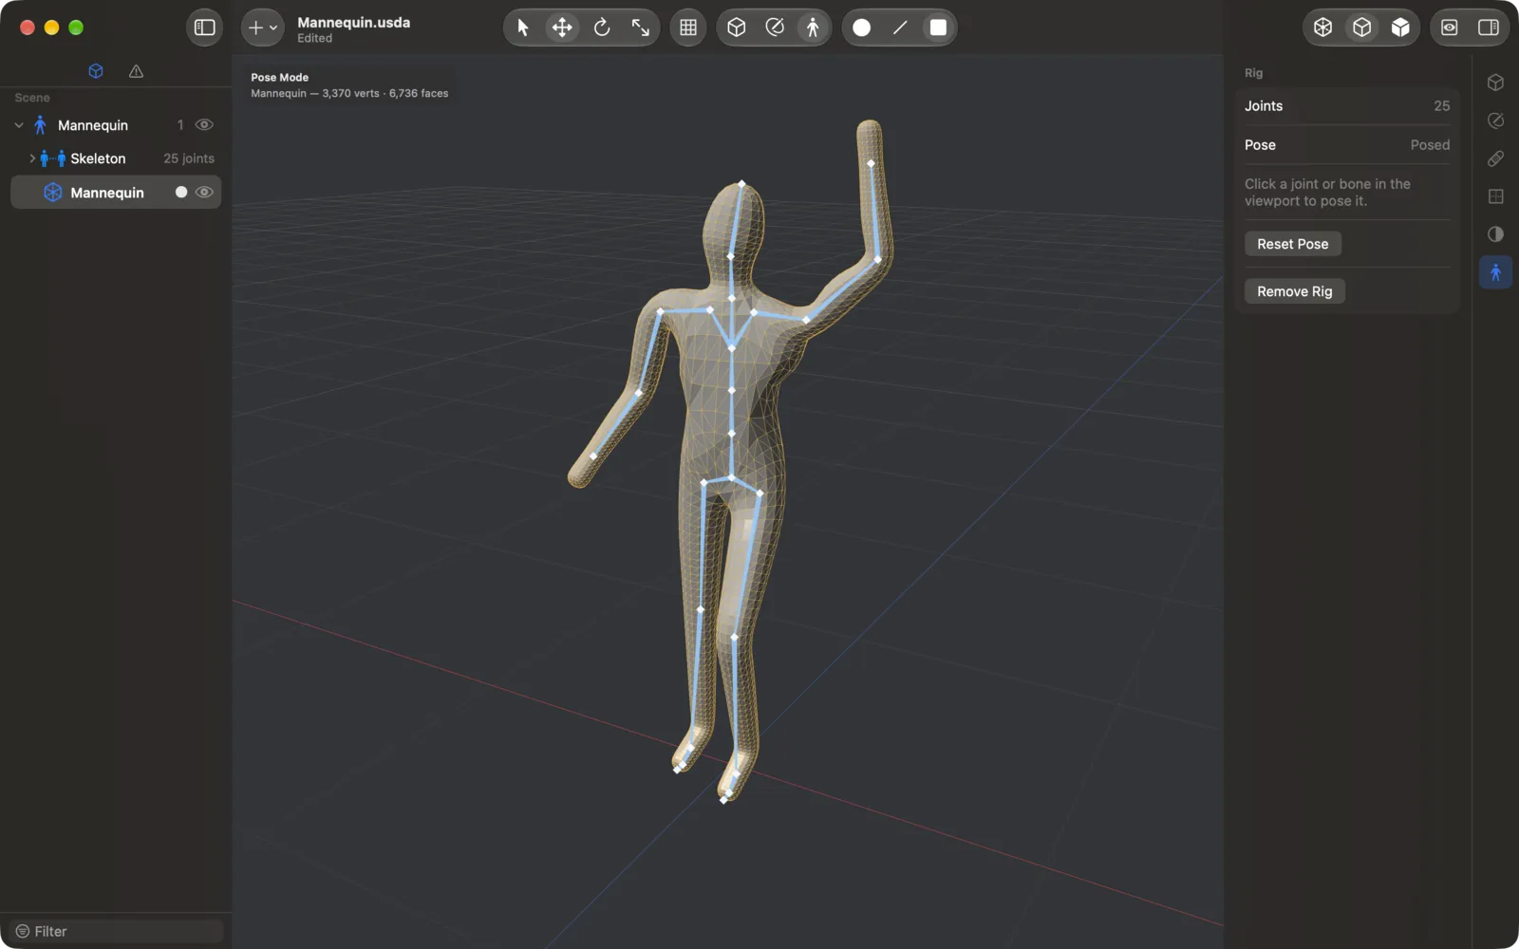Click the Remove Rig button
The height and width of the screenshot is (949, 1519).
[x=1294, y=291]
